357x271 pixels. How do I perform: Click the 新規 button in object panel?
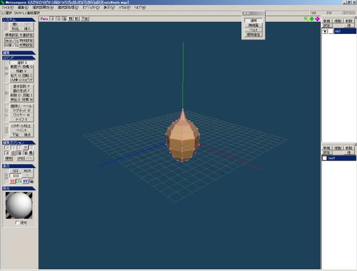[x=327, y=21]
